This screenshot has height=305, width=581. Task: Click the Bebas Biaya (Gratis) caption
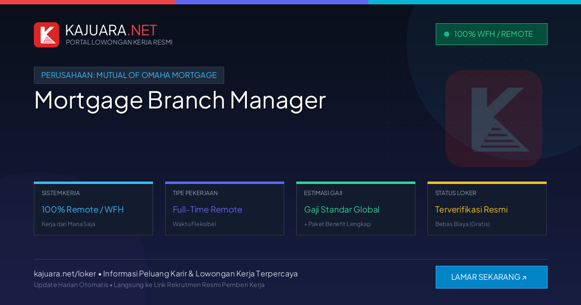tap(462, 224)
